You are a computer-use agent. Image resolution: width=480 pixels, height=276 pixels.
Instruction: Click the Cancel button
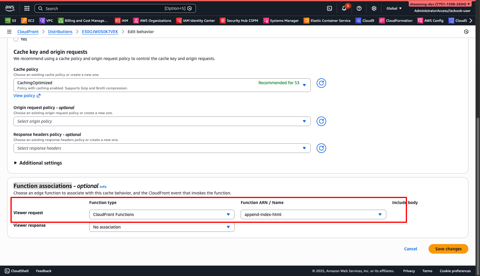(411, 249)
